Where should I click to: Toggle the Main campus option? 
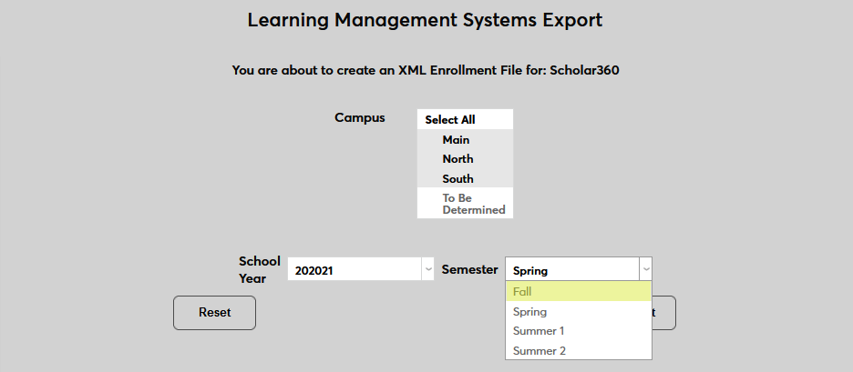[465, 140]
